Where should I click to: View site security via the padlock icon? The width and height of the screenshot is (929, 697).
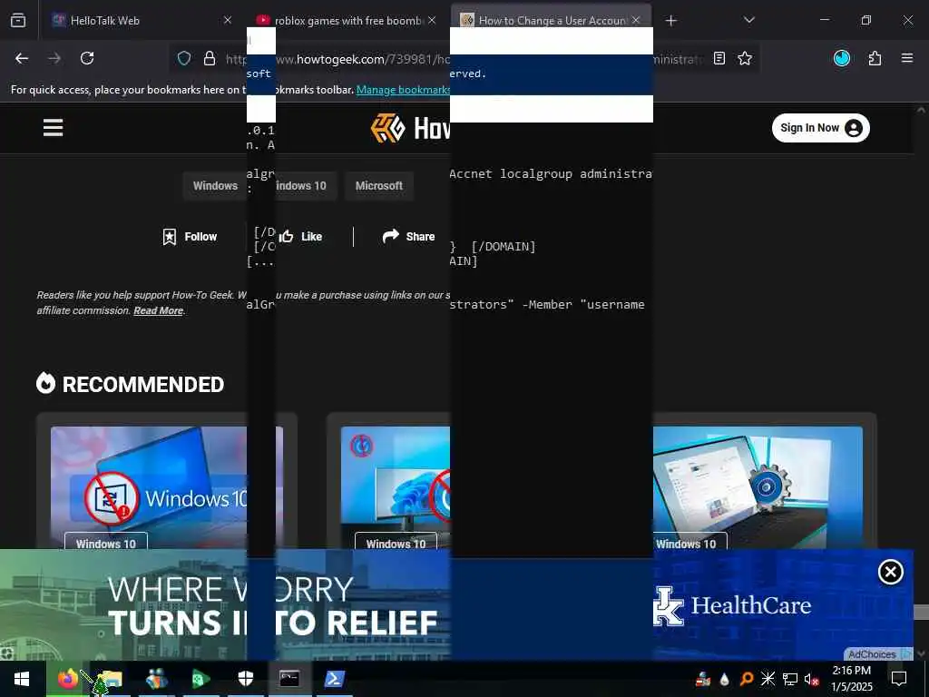[x=210, y=58]
